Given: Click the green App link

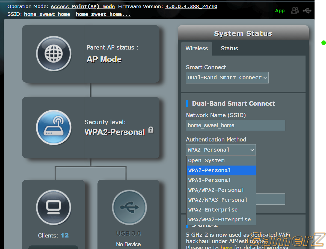Looking at the screenshot, I should (280, 11).
